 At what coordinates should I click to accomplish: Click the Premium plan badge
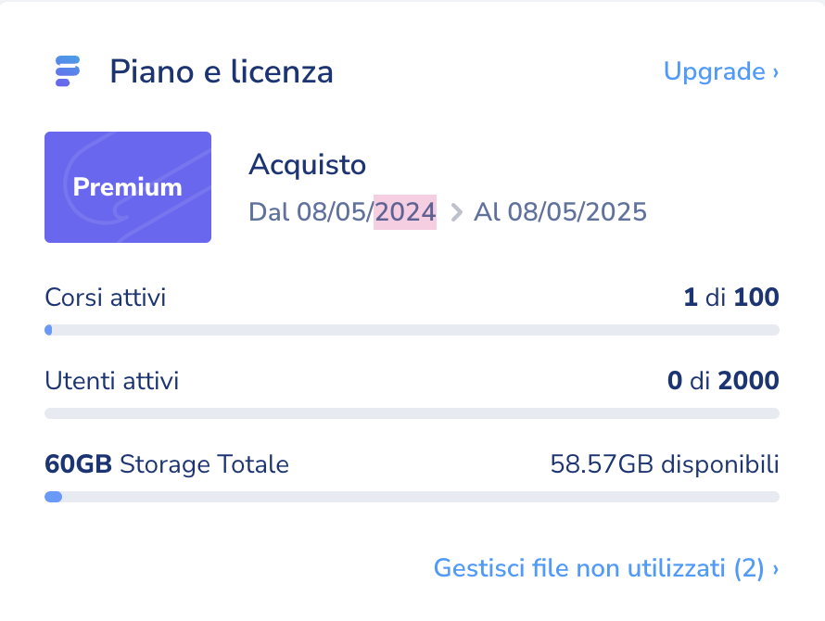point(128,187)
